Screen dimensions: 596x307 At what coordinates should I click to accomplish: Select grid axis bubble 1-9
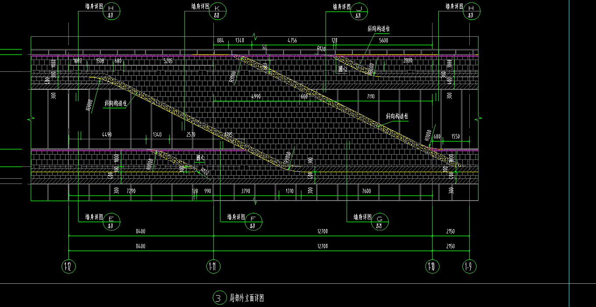pyautogui.click(x=470, y=266)
